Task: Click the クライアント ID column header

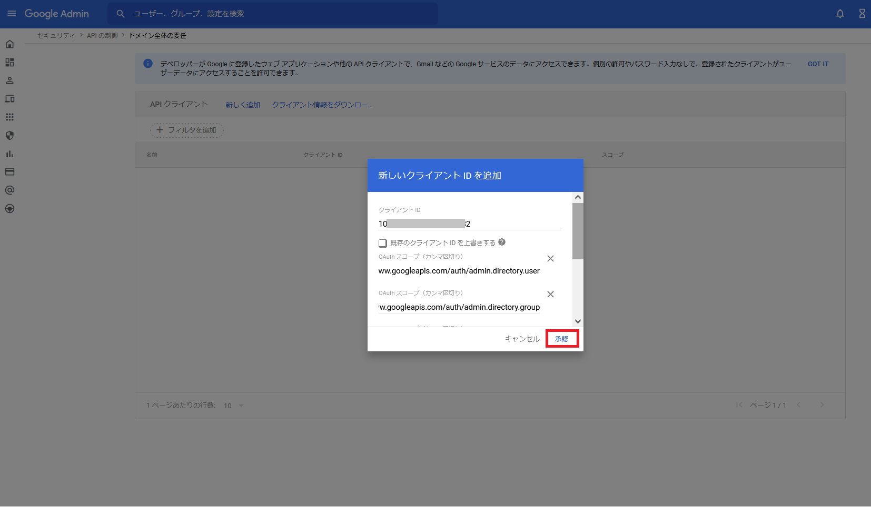Action: (323, 155)
